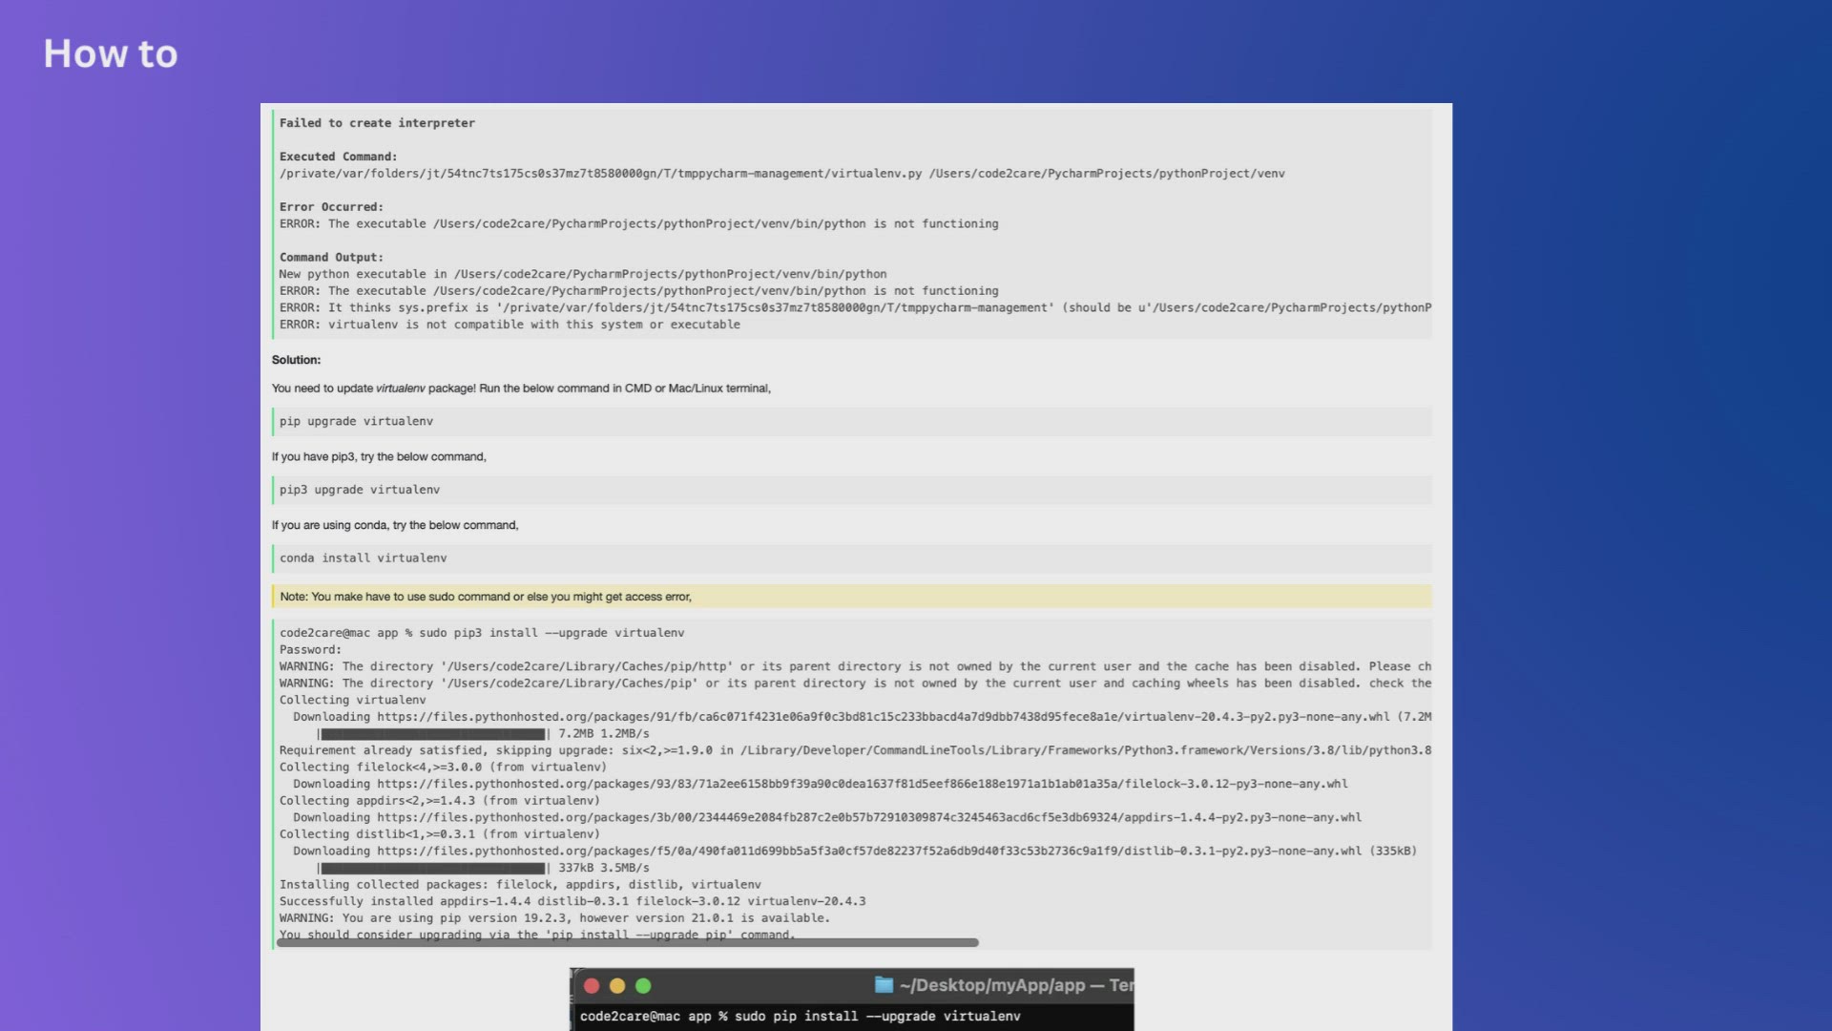Click the yellow minimize button on terminal
The width and height of the screenshot is (1832, 1031).
point(617,986)
